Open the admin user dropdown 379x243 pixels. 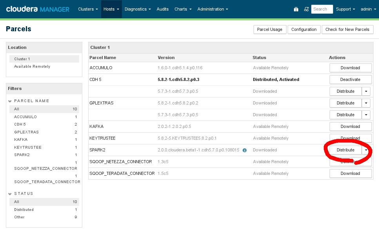[x=368, y=9]
